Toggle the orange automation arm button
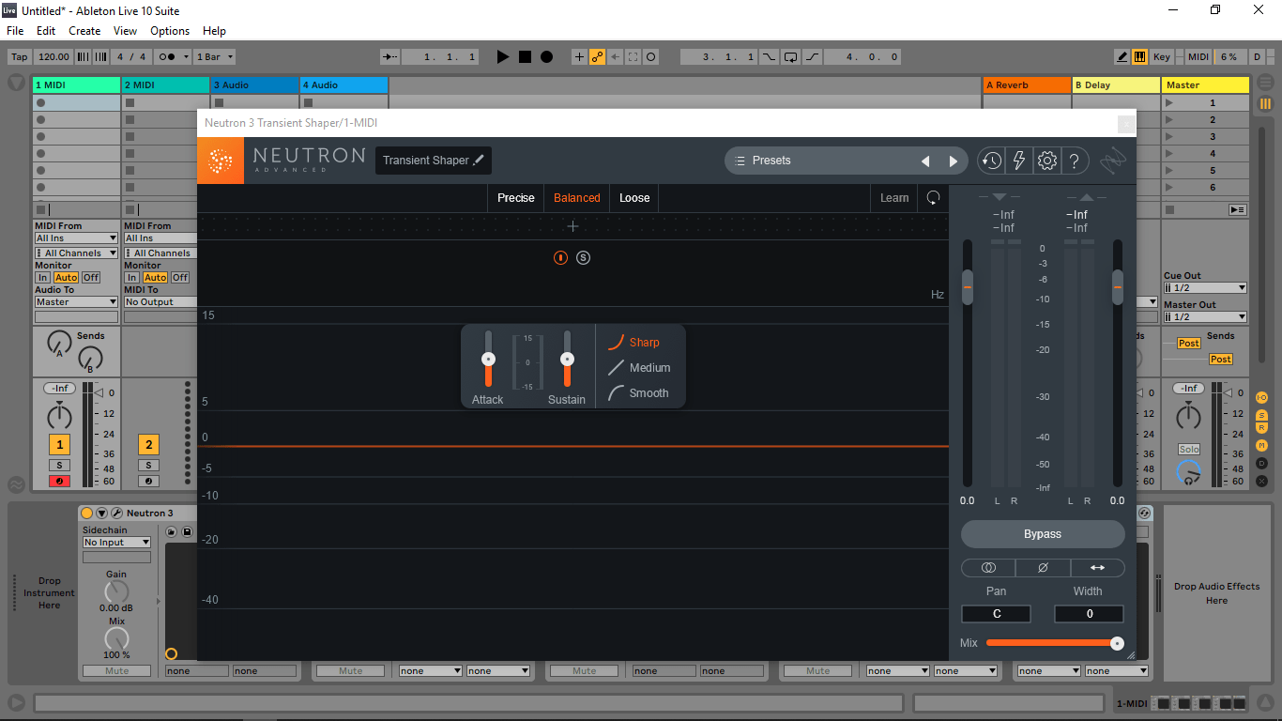 click(597, 57)
